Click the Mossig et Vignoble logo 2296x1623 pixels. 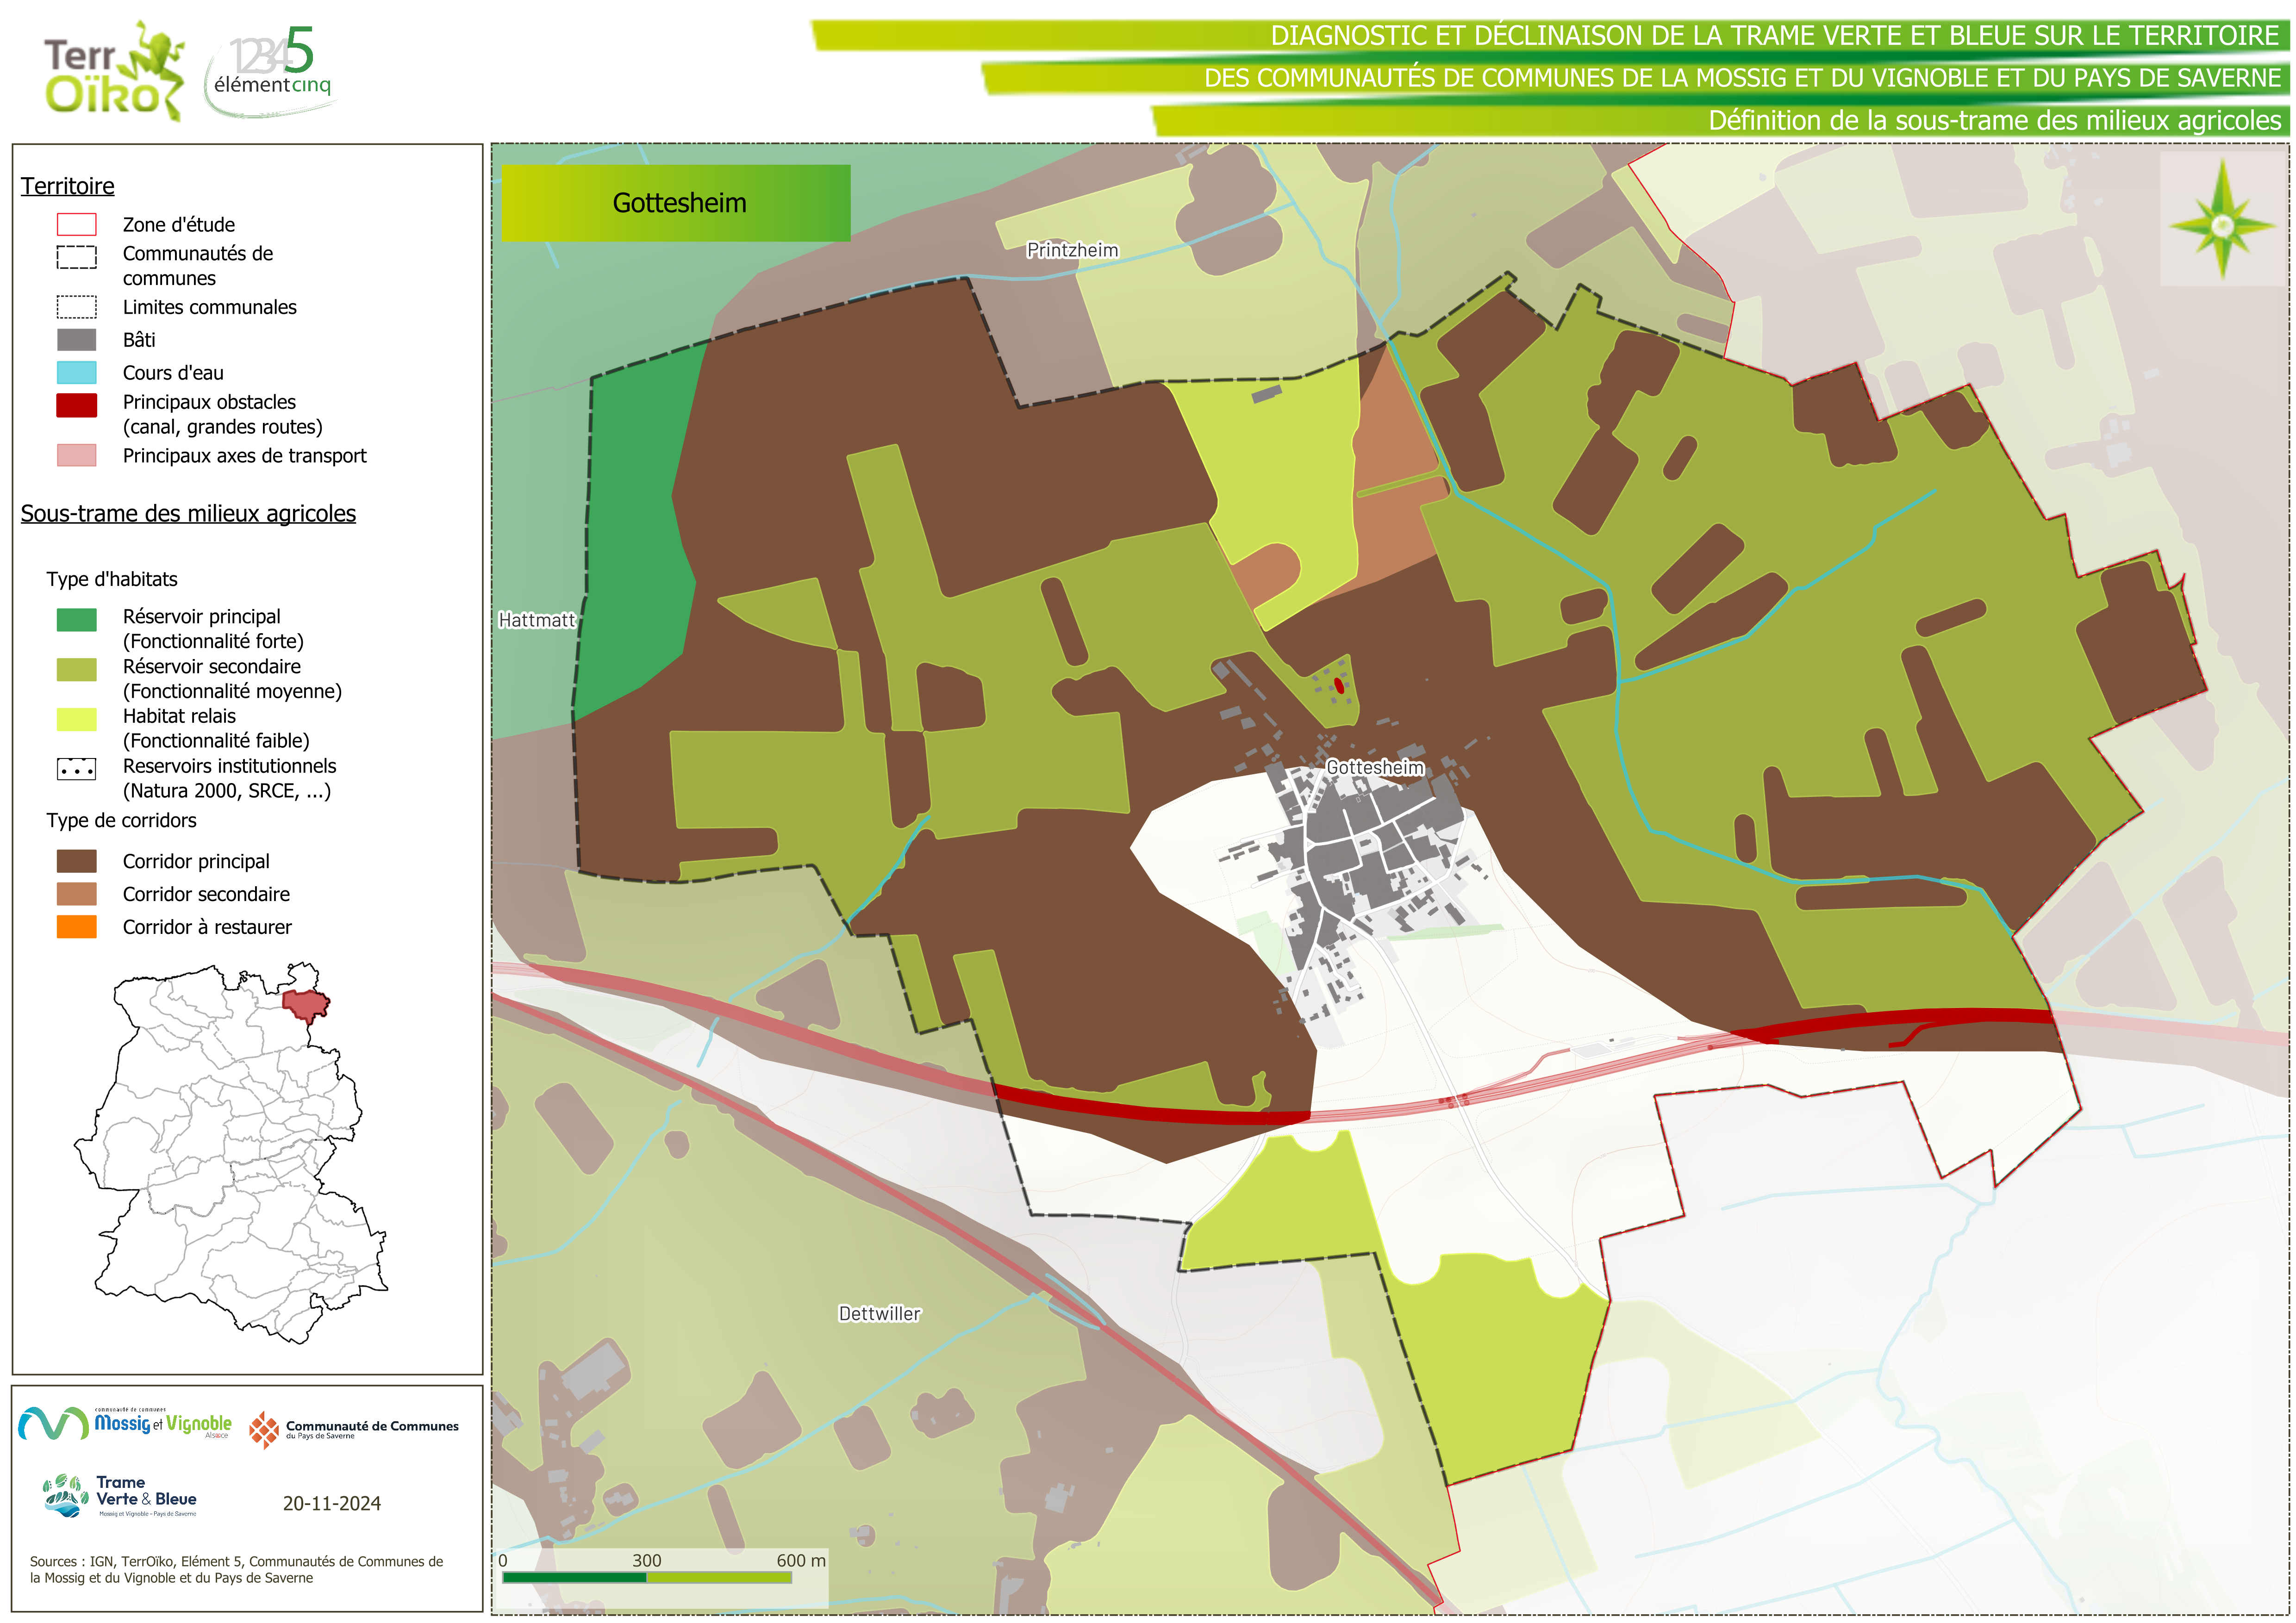126,1423
